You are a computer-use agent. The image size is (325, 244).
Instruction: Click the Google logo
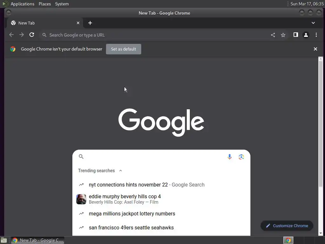coord(161,122)
